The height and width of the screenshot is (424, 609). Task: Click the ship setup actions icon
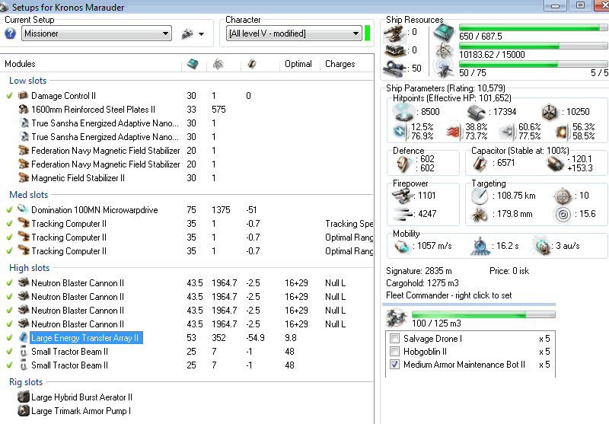tap(187, 34)
